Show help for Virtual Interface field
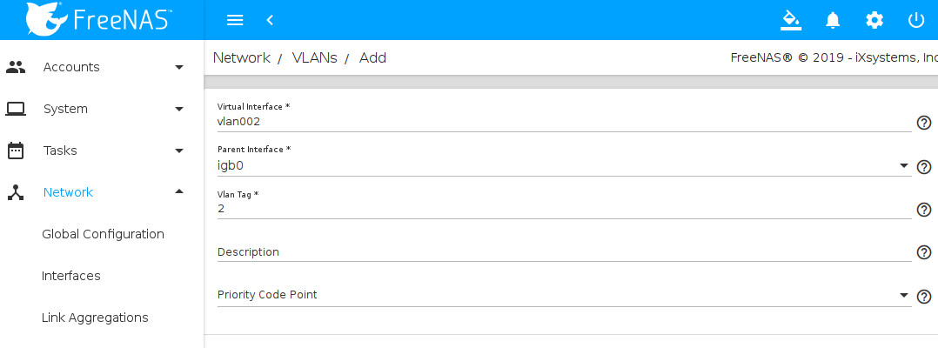The height and width of the screenshot is (348, 938). tap(924, 123)
